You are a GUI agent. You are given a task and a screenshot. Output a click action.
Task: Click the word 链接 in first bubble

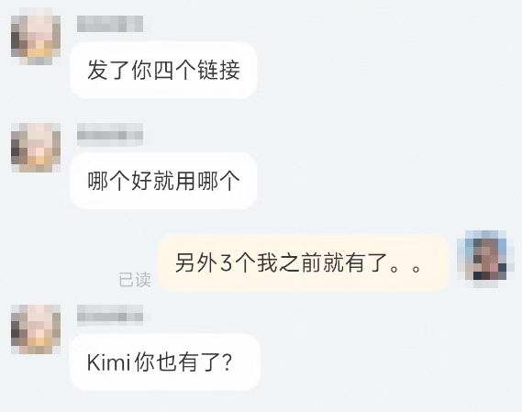click(218, 71)
